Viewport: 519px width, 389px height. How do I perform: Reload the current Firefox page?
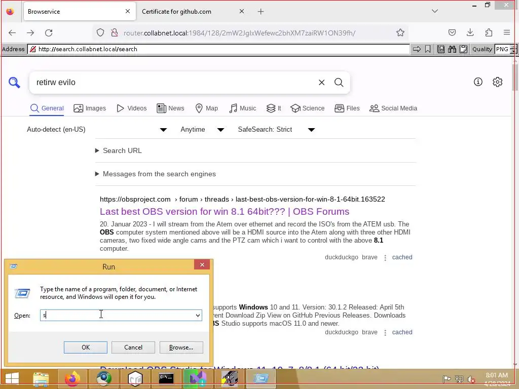click(49, 33)
